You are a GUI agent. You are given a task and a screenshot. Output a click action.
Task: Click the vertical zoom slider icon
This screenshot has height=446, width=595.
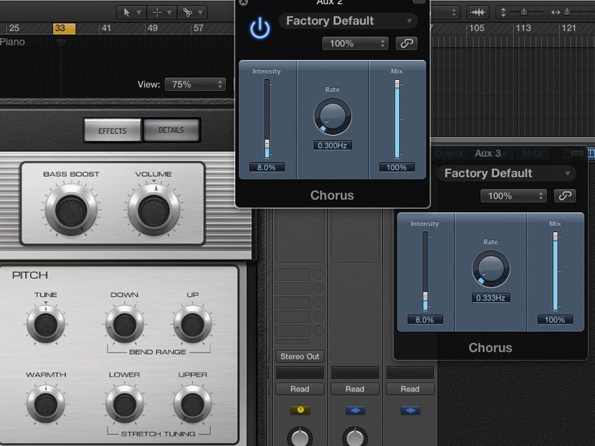coord(503,12)
